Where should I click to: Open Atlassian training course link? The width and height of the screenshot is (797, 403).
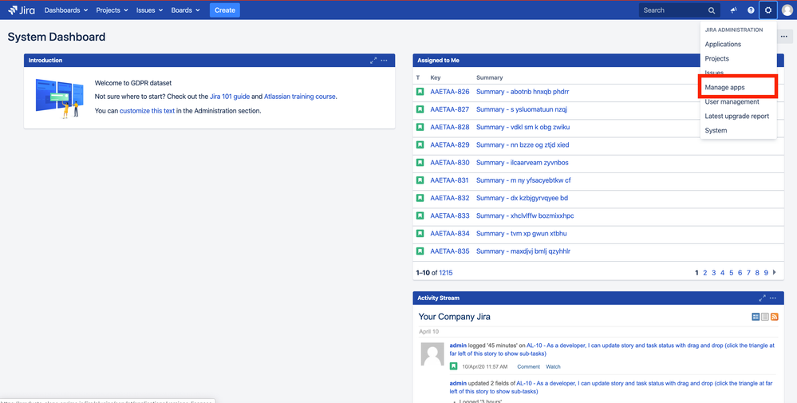[300, 96]
